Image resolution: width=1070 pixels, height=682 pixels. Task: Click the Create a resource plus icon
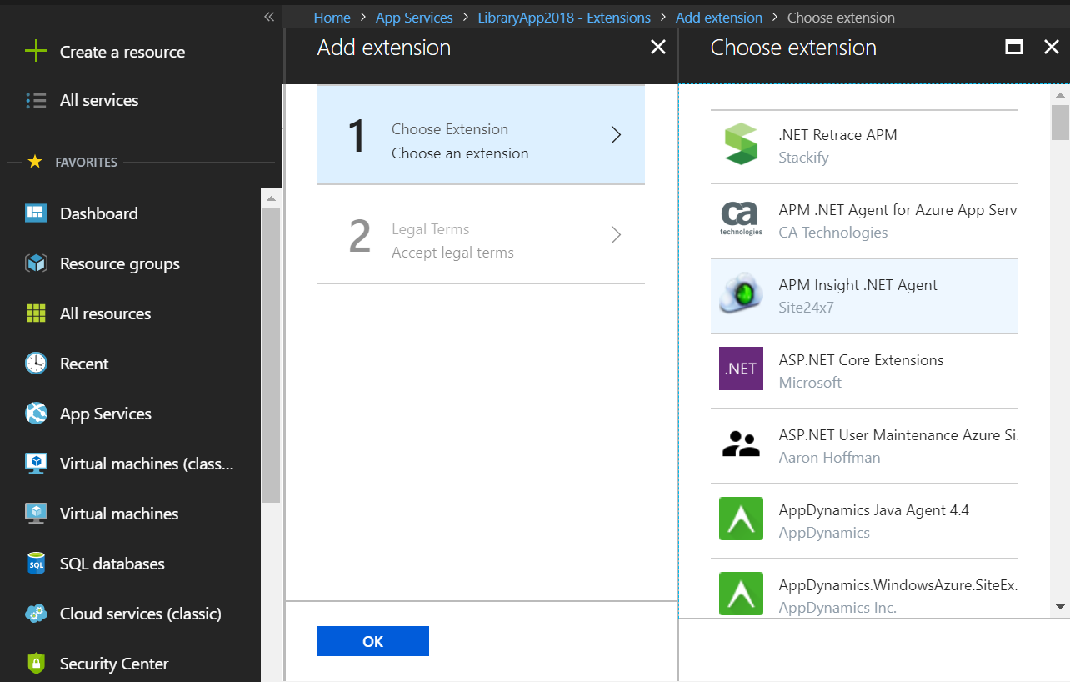point(36,52)
